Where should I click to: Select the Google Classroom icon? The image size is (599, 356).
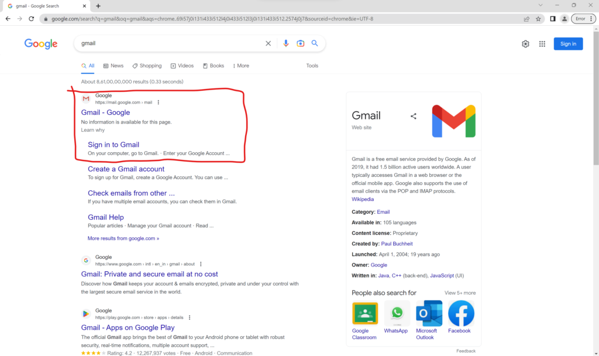(x=365, y=313)
